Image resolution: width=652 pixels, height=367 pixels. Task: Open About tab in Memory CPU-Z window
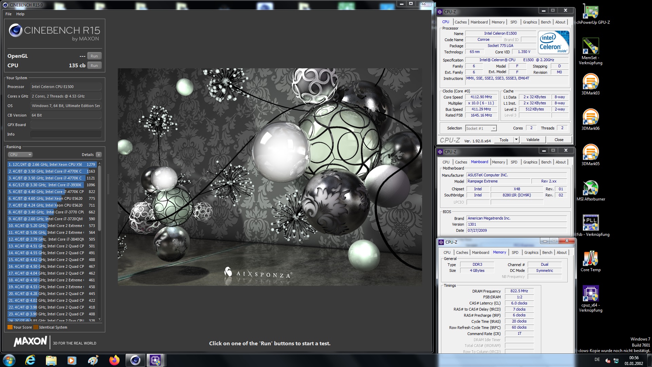tap(562, 252)
